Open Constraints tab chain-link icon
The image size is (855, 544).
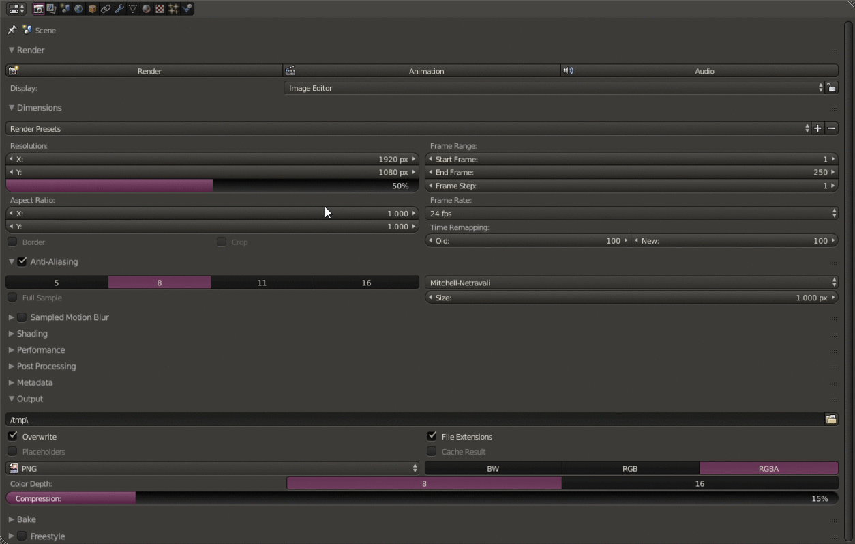coord(106,9)
